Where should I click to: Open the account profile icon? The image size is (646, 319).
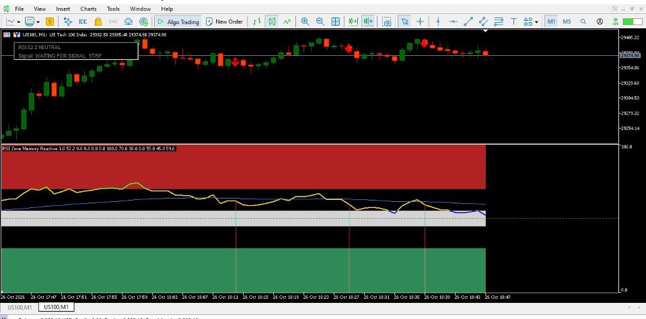600,22
